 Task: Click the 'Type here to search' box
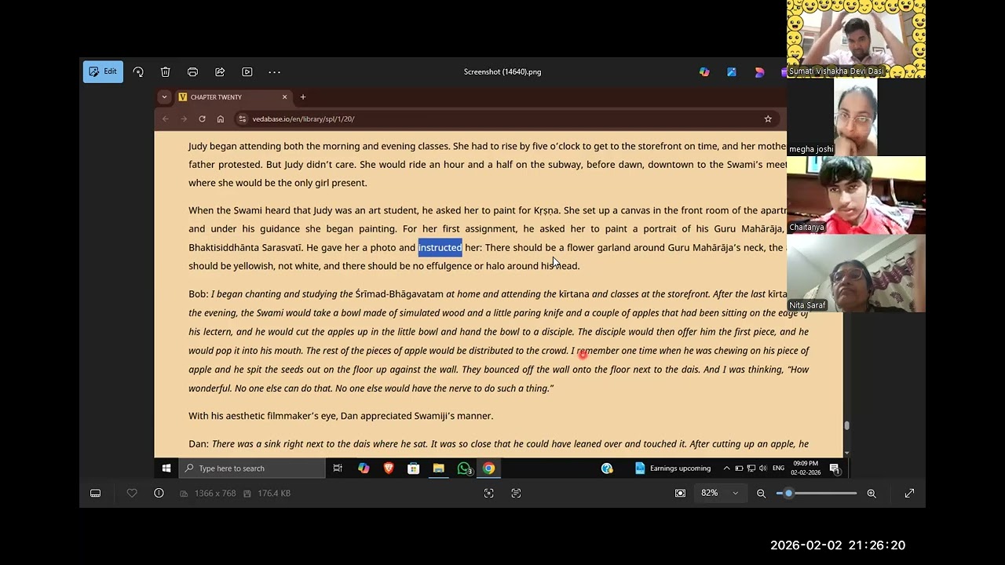tap(252, 468)
